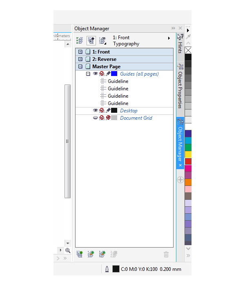Click blue color swatch of Guides layer
The image size is (245, 286).
[x=114, y=74]
